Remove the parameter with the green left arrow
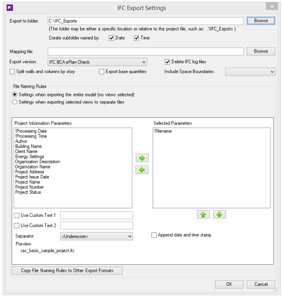 (142, 170)
